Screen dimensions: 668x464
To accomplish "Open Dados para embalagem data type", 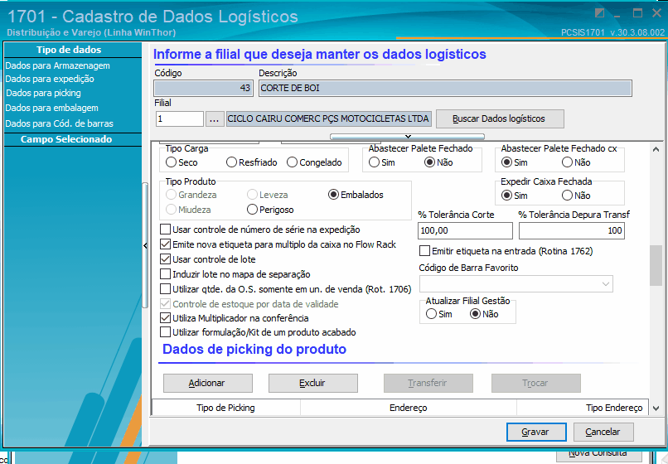I will click(52, 108).
